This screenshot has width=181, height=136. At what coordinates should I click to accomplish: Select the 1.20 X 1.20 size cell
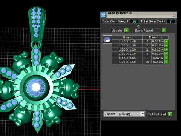coord(127,49)
